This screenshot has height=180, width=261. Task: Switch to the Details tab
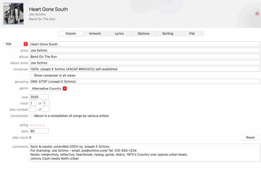[x=71, y=34]
